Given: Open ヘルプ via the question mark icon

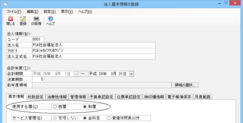Looking at the screenshot, I should tap(50, 21).
